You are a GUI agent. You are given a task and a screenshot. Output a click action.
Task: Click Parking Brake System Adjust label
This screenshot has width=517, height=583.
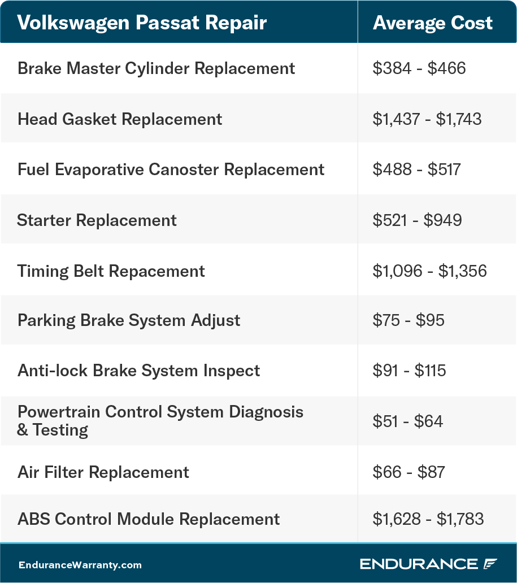(x=129, y=320)
